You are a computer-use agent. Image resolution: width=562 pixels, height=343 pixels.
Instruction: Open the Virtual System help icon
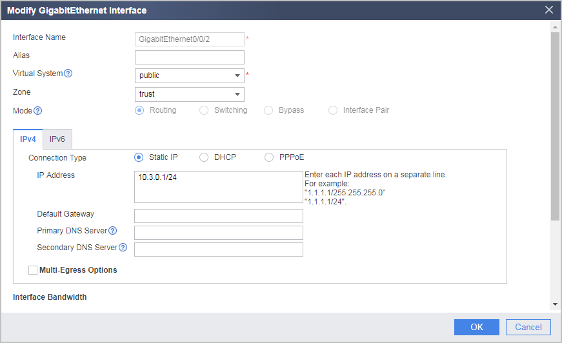click(x=68, y=73)
